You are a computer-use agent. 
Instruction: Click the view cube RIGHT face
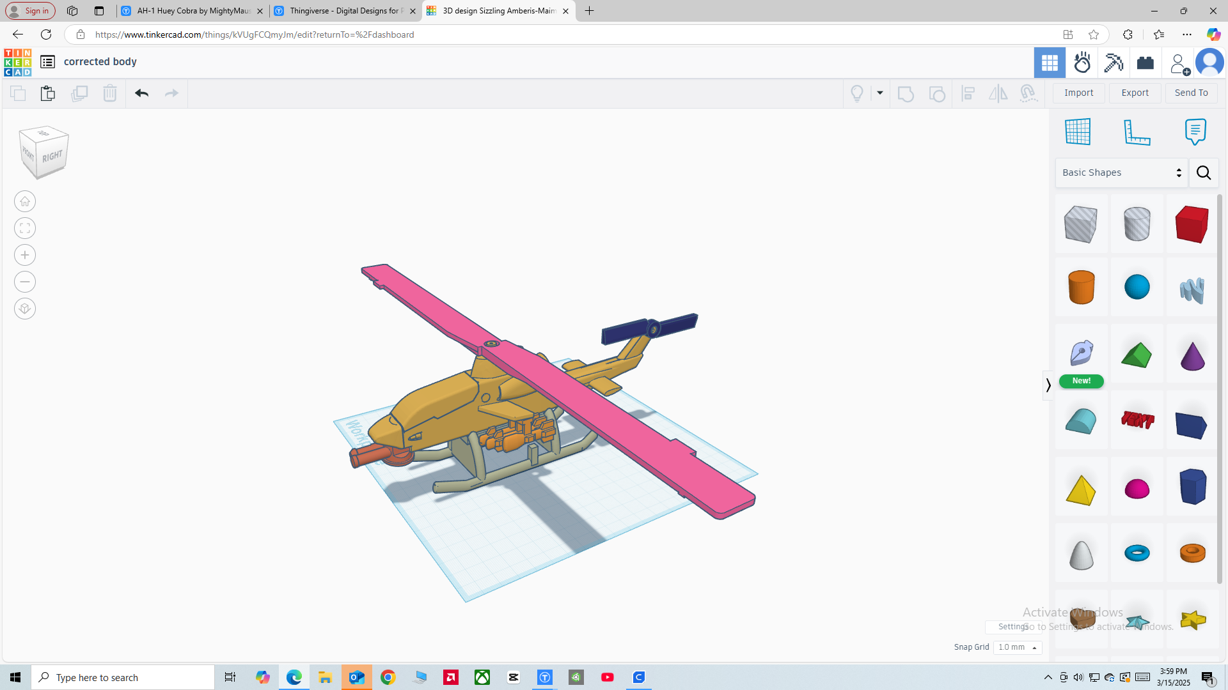click(53, 157)
